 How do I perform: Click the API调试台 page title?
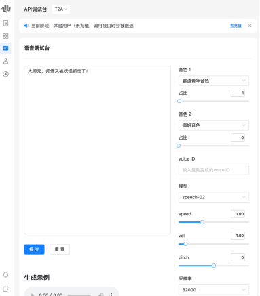pyautogui.click(x=35, y=9)
